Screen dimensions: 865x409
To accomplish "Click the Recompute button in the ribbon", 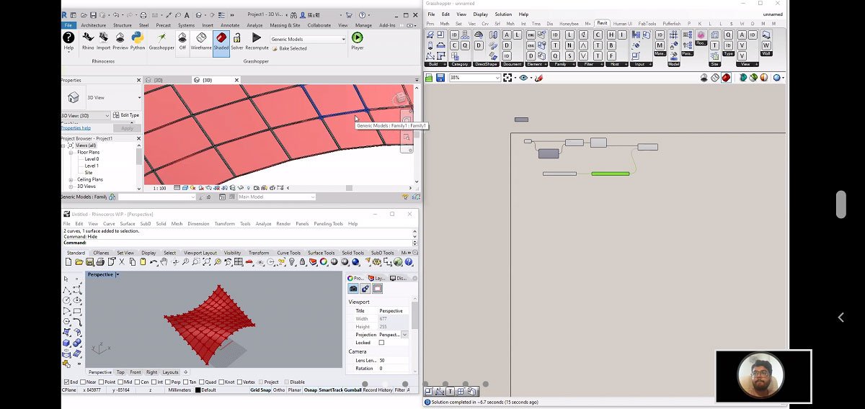I will tap(257, 39).
